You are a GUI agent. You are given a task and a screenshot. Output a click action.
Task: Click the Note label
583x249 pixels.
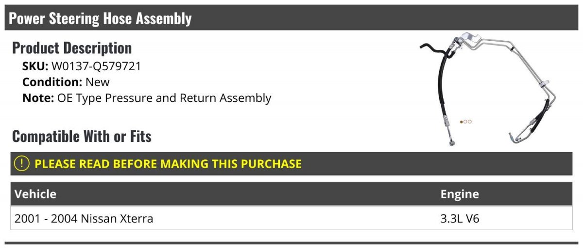38,98
